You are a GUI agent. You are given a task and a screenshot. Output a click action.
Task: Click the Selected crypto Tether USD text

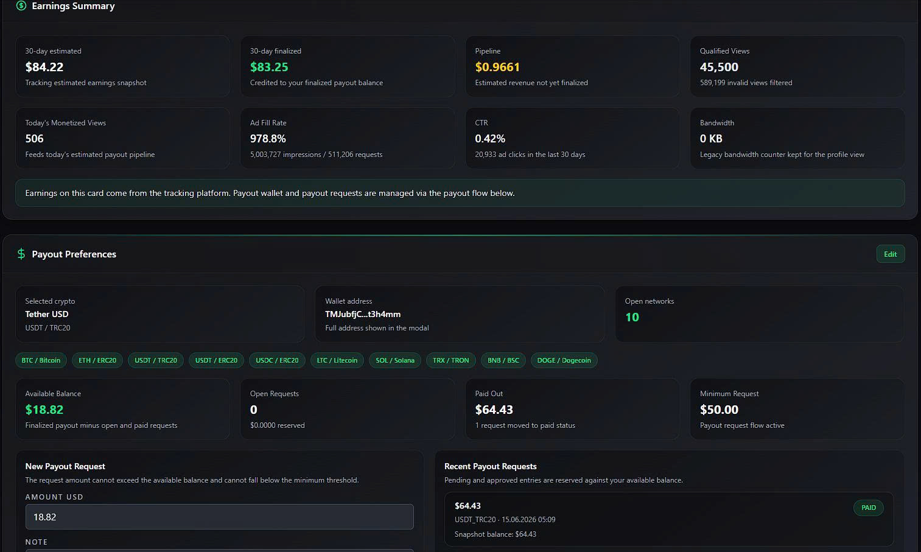(47, 314)
